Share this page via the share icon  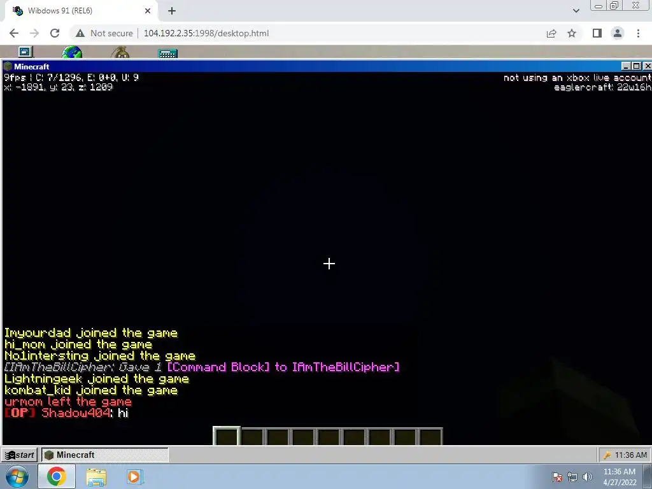click(x=551, y=33)
